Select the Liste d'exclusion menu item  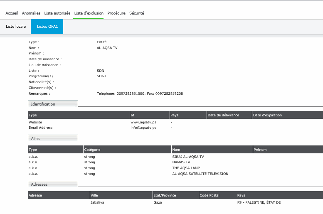pos(89,13)
